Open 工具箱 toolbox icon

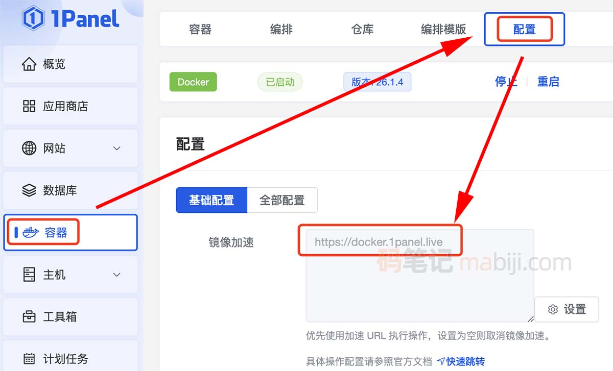[29, 317]
